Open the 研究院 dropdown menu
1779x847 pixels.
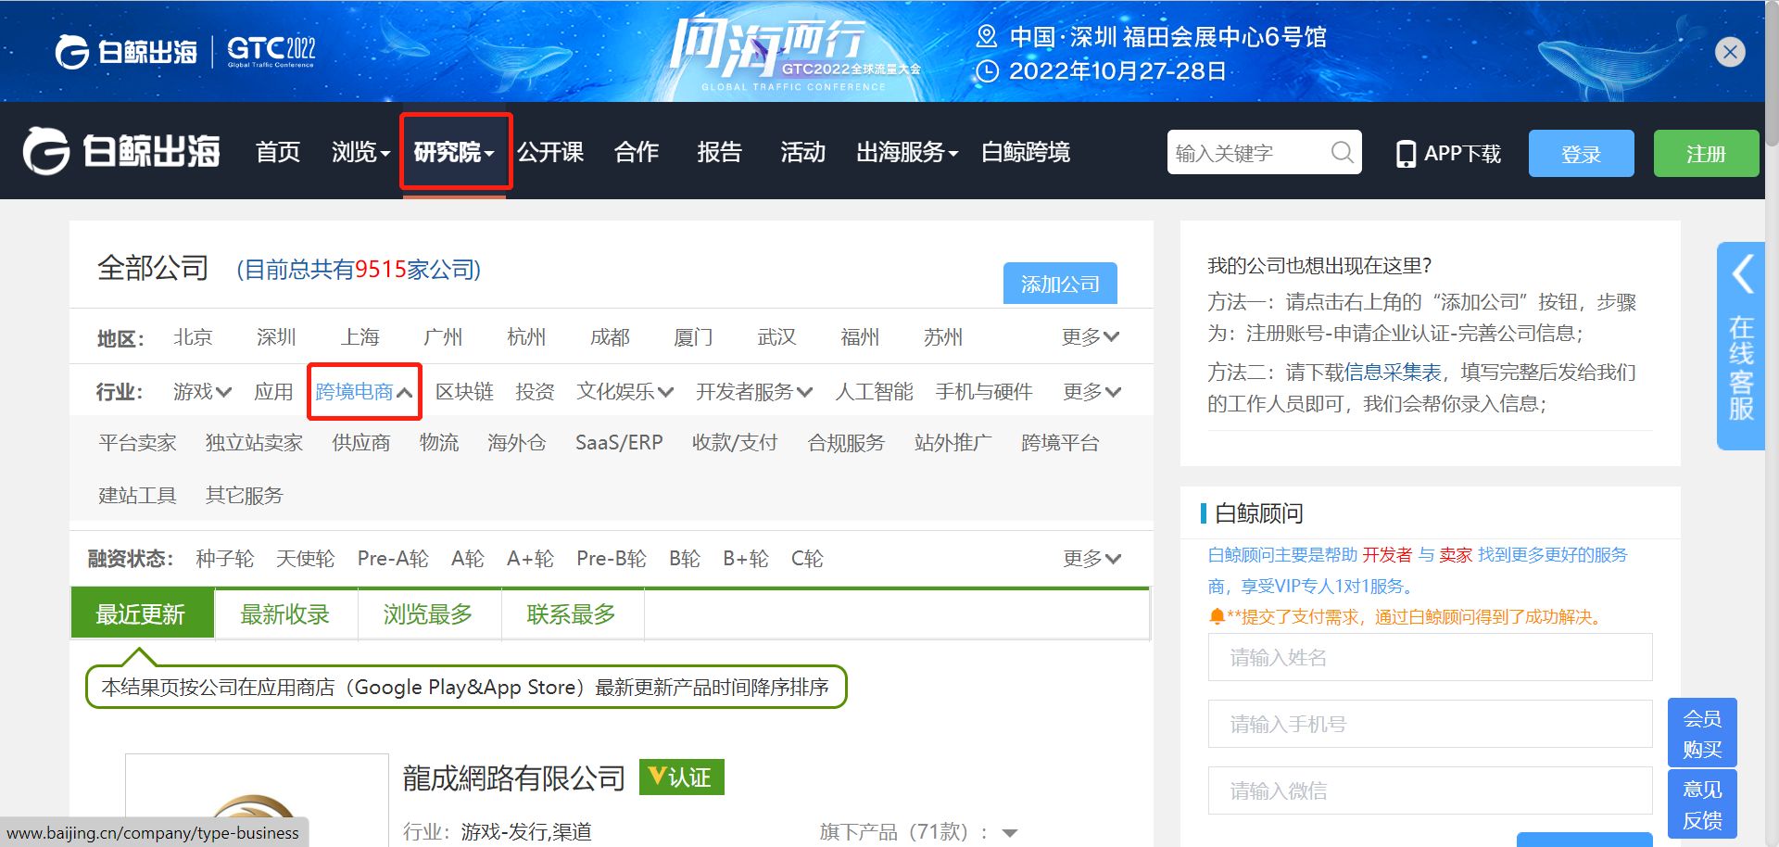coord(454,152)
